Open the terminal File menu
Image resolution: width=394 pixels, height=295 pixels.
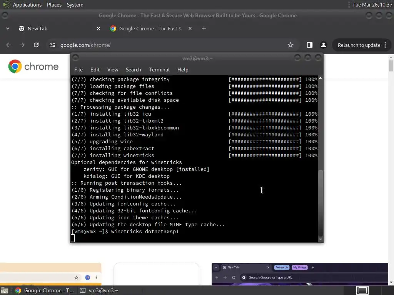coord(78,70)
